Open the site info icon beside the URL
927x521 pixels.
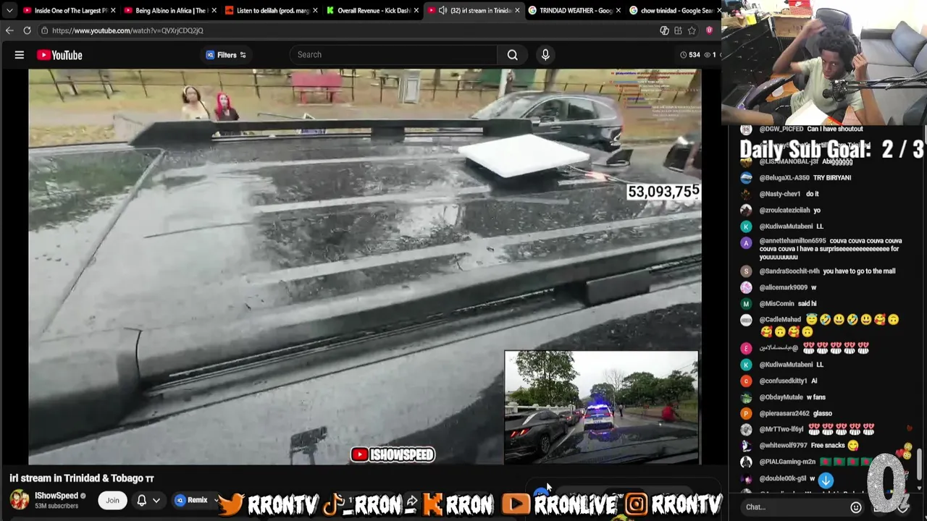(x=44, y=30)
